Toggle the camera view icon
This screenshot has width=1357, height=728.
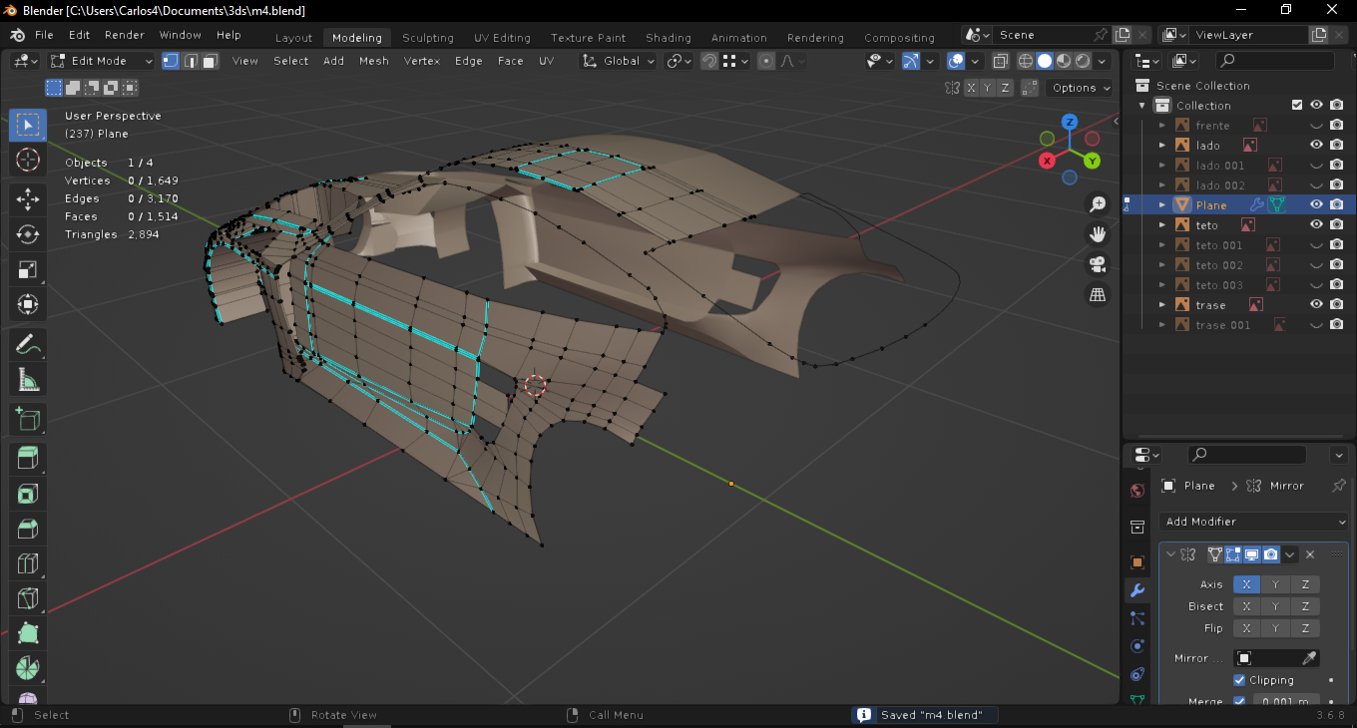(1098, 264)
